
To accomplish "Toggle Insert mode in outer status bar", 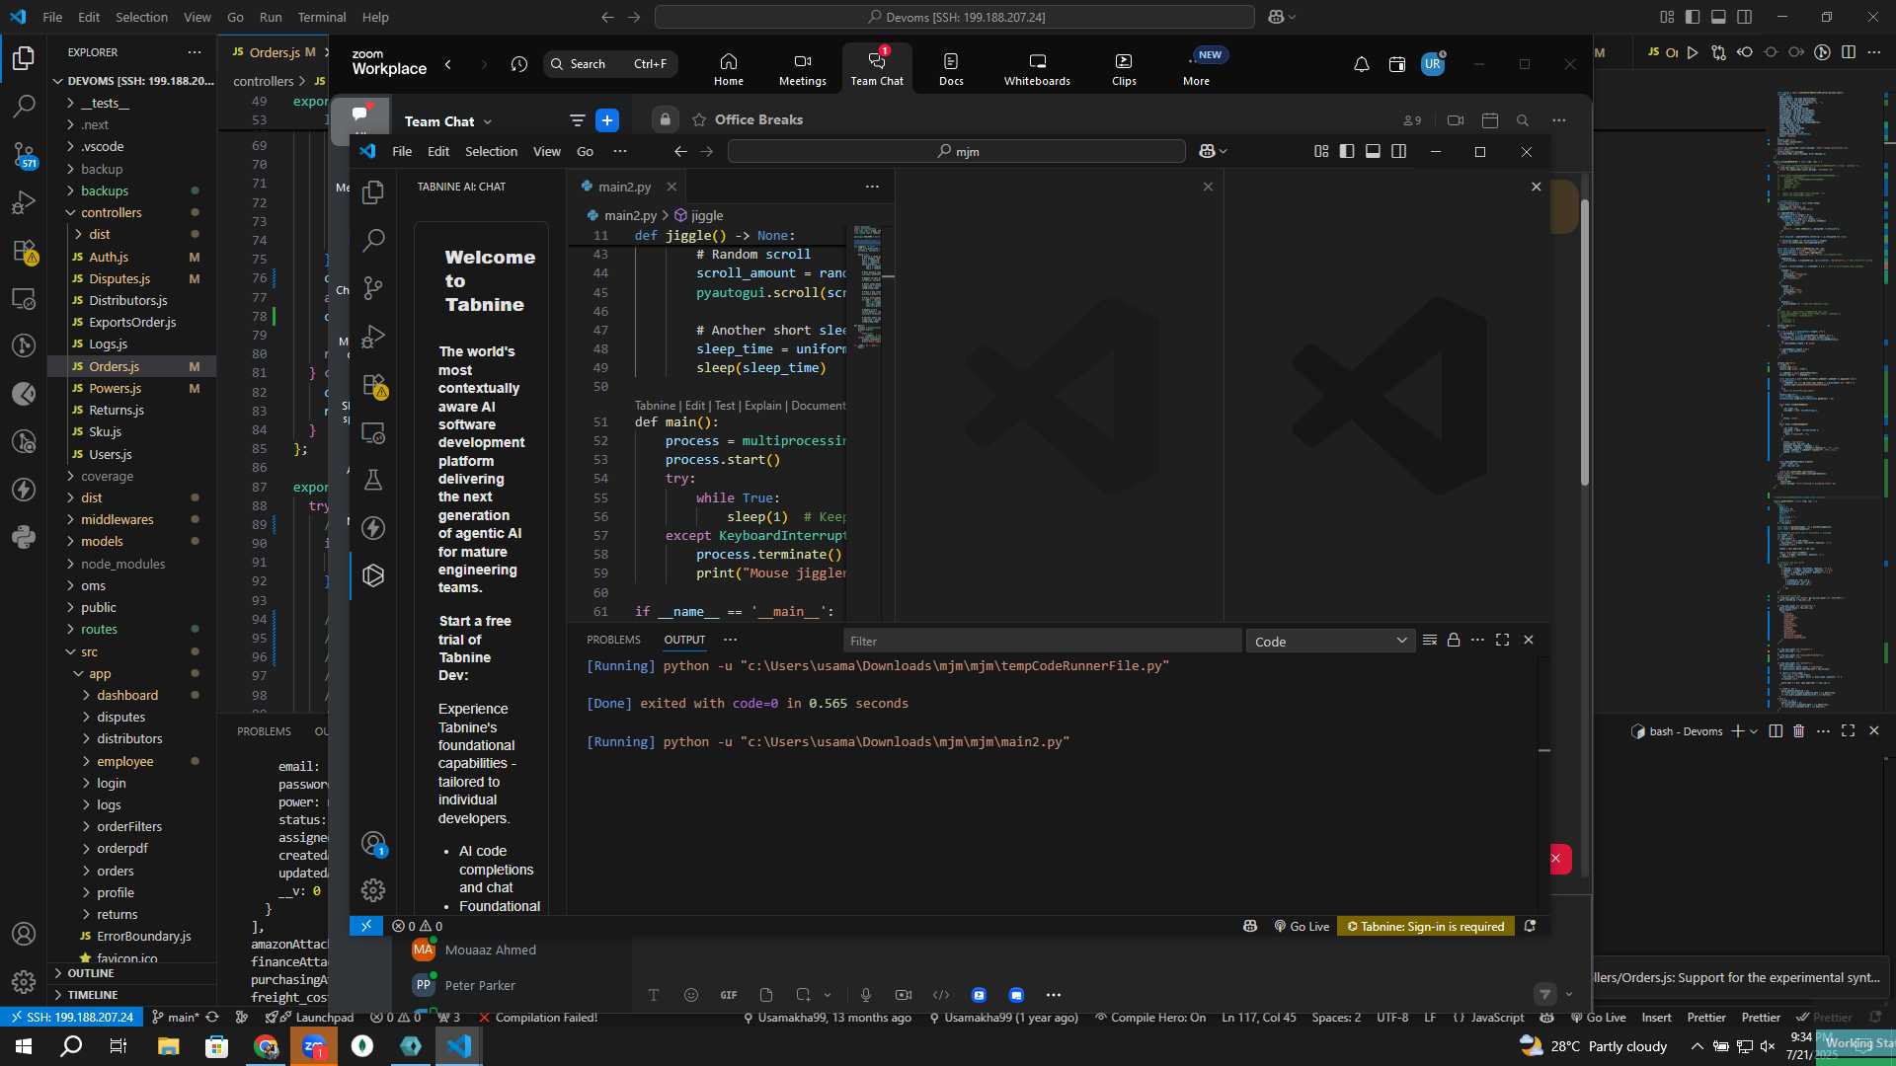I will (1656, 1018).
